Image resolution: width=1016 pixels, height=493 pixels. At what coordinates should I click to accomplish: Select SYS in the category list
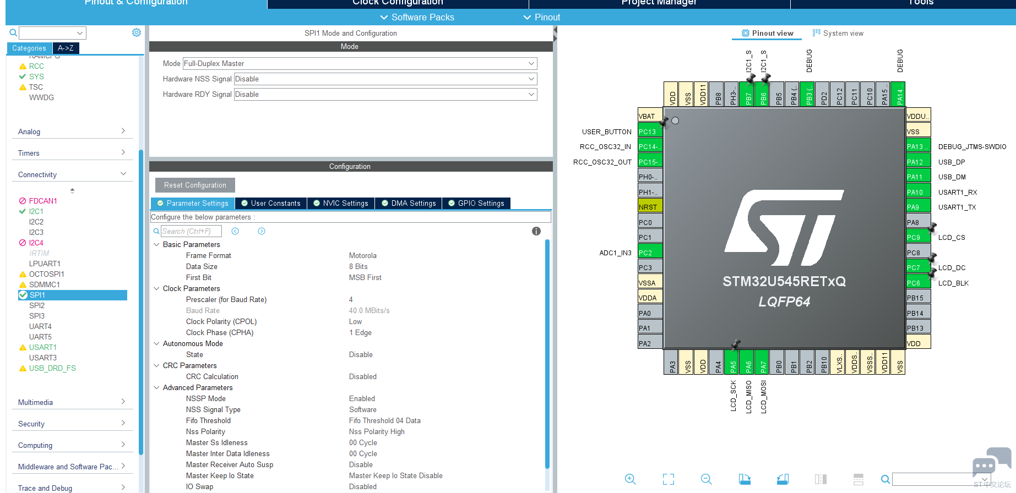(x=36, y=76)
